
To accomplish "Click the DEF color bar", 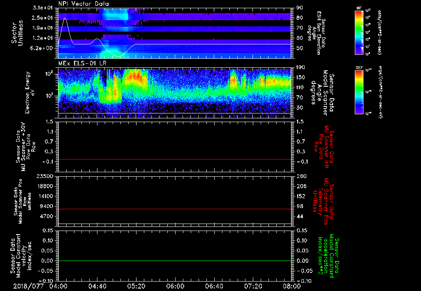I will 359,92.
